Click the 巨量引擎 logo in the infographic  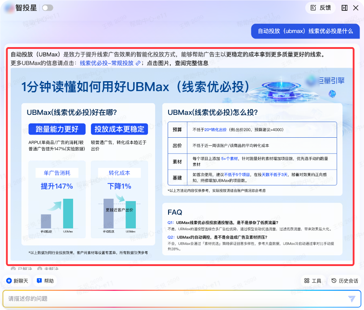pyautogui.click(x=325, y=81)
